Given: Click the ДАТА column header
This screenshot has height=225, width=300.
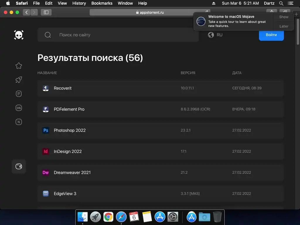Looking at the screenshot, I should coord(237,73).
